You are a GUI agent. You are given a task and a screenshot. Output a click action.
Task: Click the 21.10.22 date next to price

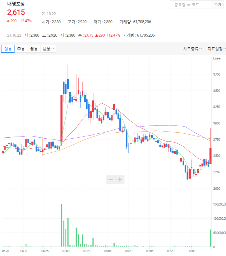coord(49,14)
